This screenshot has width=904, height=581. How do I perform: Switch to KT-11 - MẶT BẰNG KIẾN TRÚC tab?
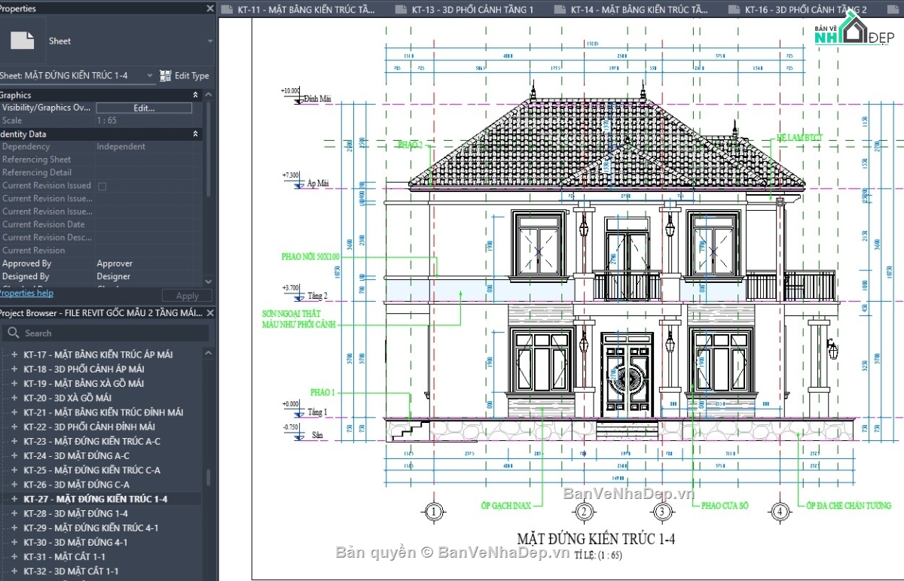point(305,10)
